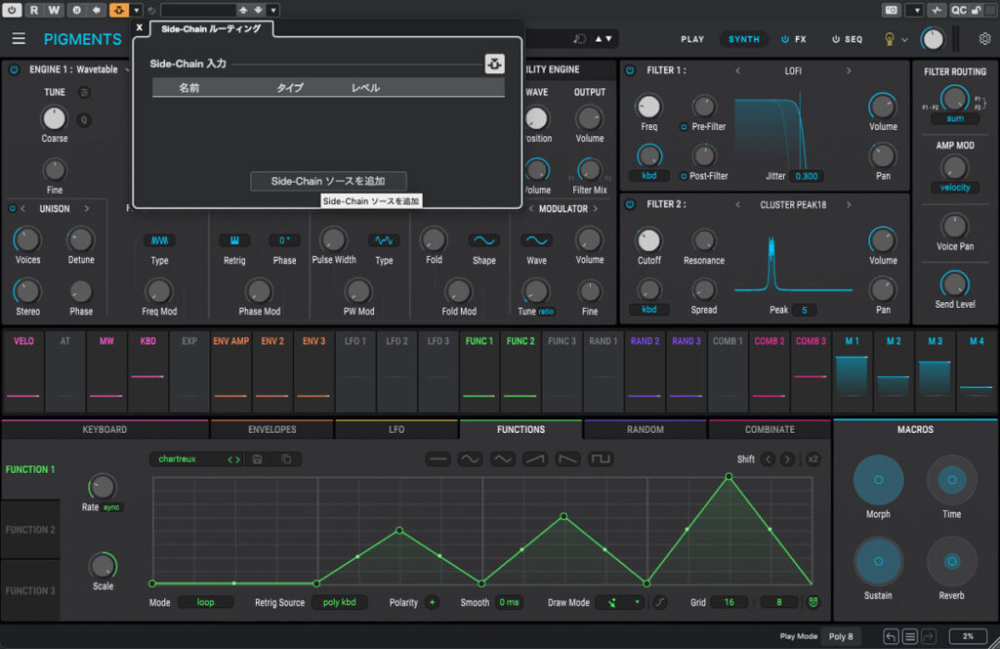The image size is (1000, 649).
Task: Click the W write automation button
Action: [x=55, y=10]
